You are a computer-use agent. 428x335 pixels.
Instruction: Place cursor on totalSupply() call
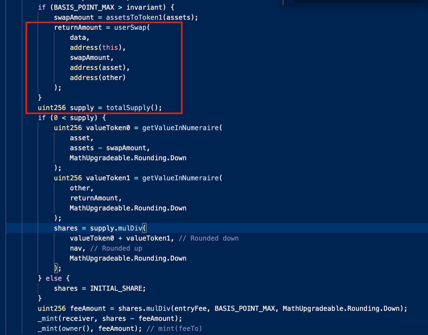click(x=128, y=108)
